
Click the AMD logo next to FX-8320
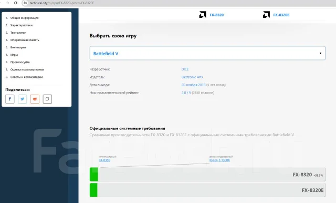click(203, 15)
